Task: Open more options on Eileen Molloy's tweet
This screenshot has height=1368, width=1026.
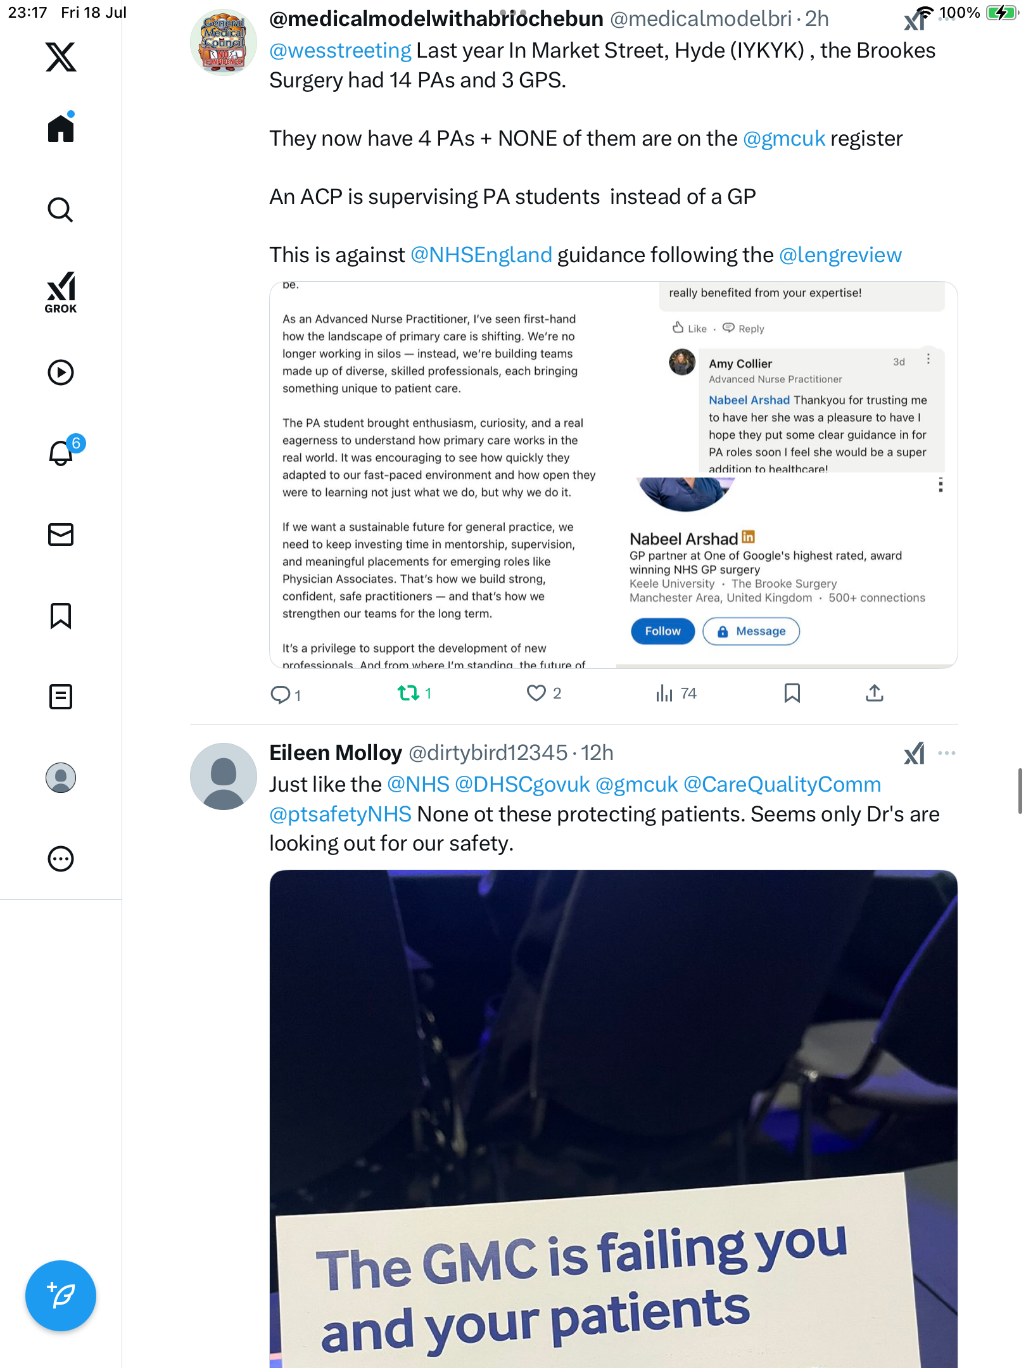Action: pos(947,753)
